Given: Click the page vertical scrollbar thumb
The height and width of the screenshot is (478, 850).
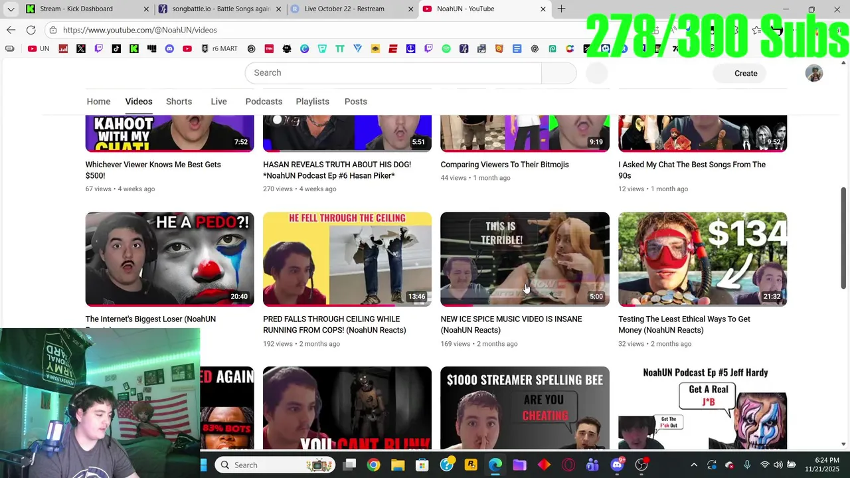Looking at the screenshot, I should (x=843, y=237).
